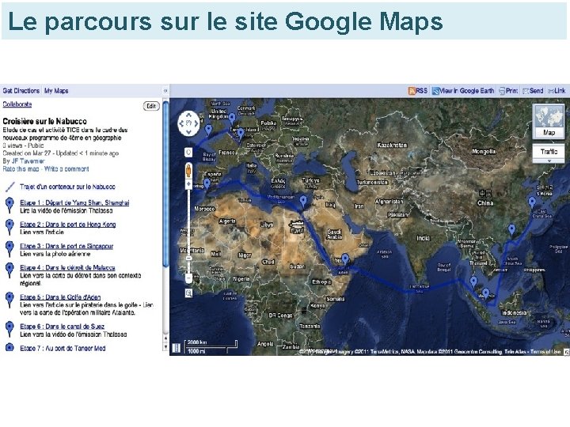
Task: Click the location button below pan control
Action: pos(188,152)
